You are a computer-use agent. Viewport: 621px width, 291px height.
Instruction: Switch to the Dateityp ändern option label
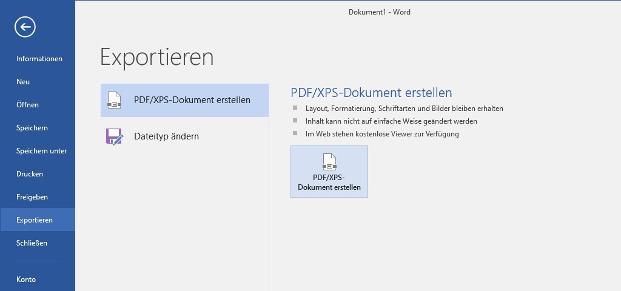point(166,136)
